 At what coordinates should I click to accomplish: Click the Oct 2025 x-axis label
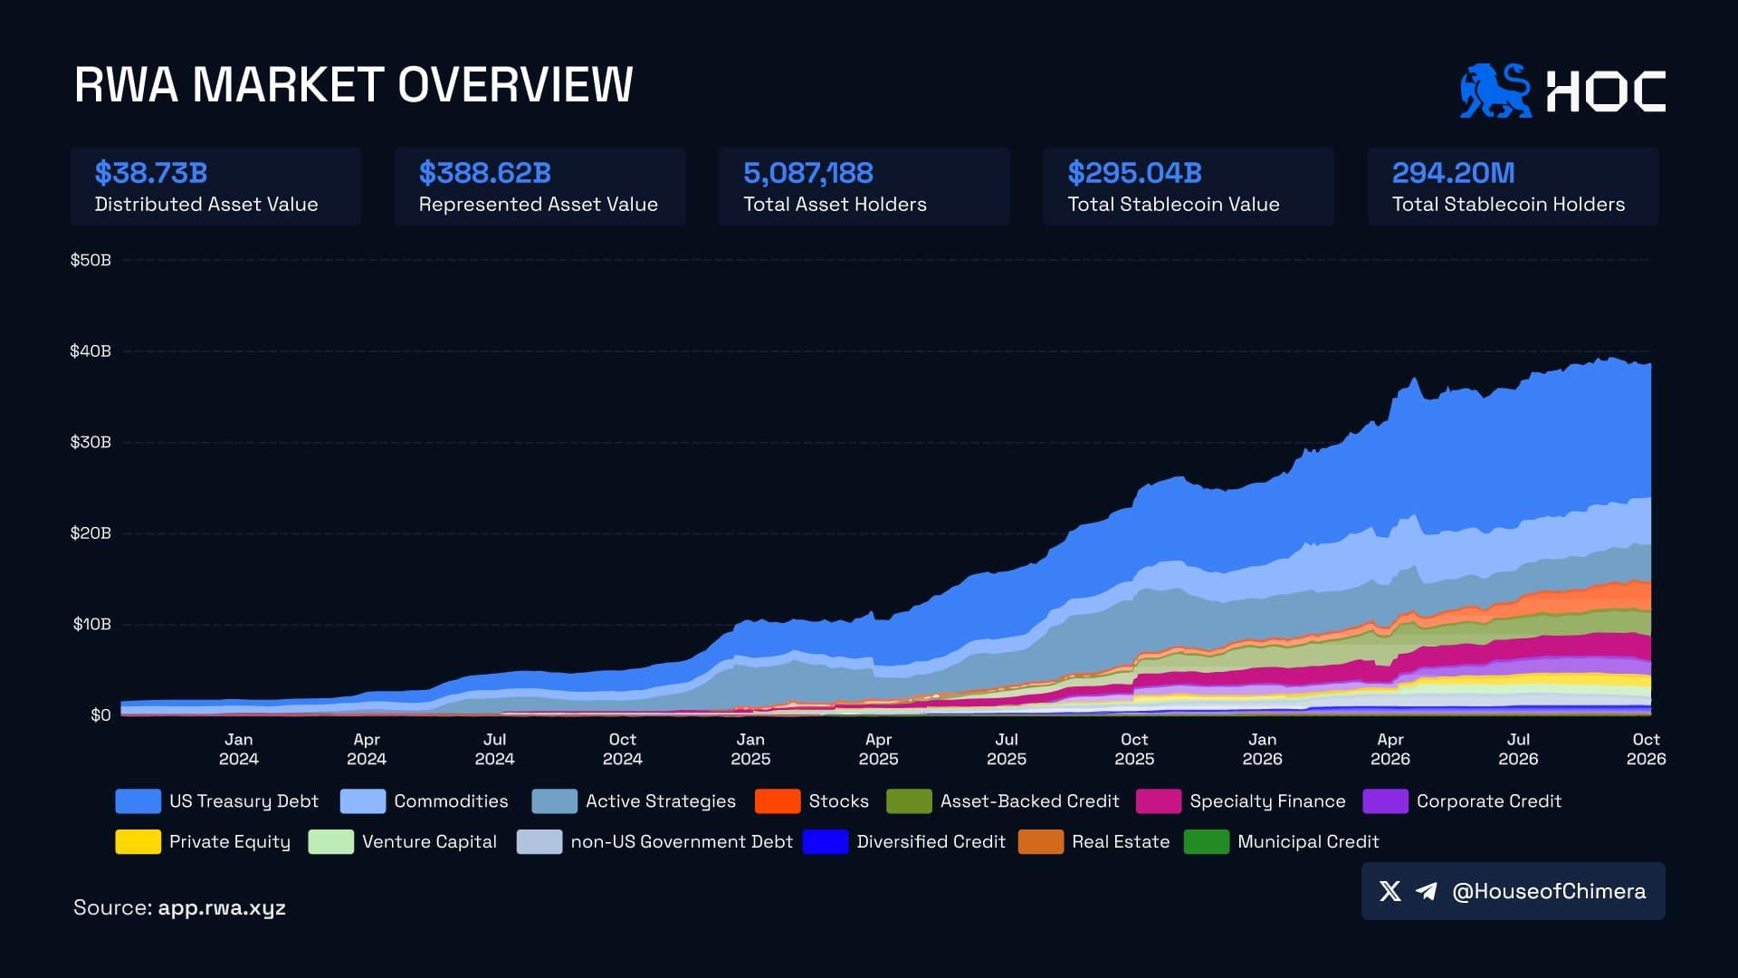(1134, 750)
